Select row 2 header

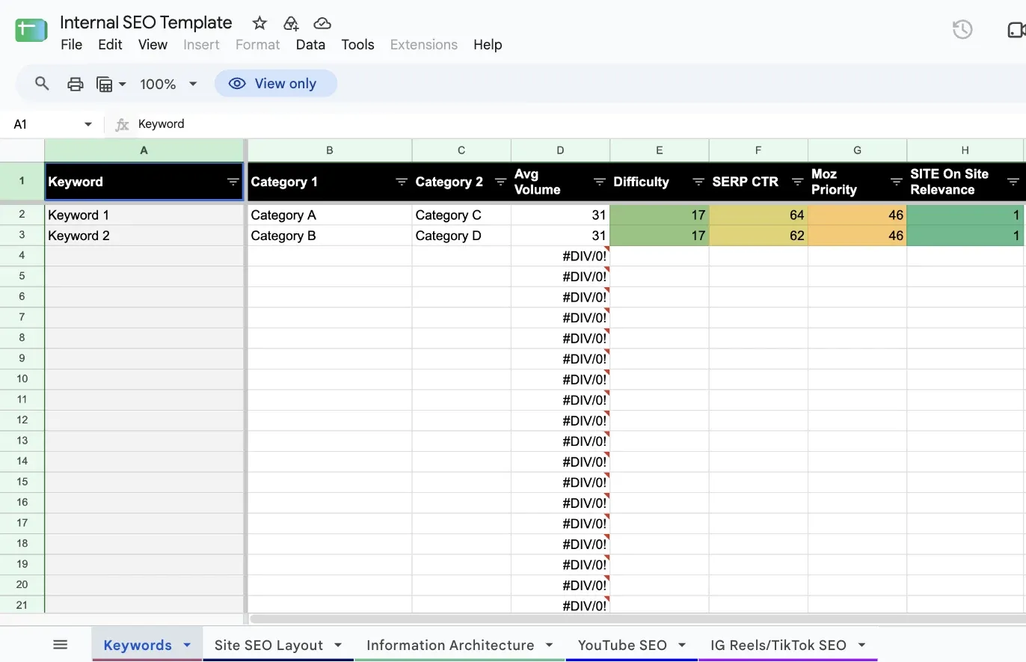coord(22,215)
